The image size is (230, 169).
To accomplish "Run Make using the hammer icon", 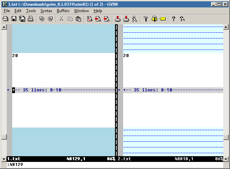I will 146,19.
